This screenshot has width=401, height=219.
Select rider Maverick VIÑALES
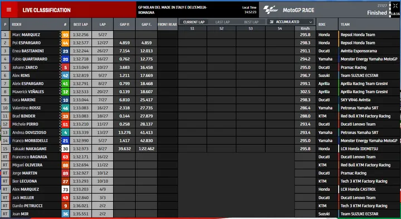(x=28, y=91)
